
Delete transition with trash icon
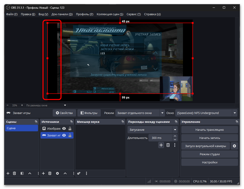168,145
